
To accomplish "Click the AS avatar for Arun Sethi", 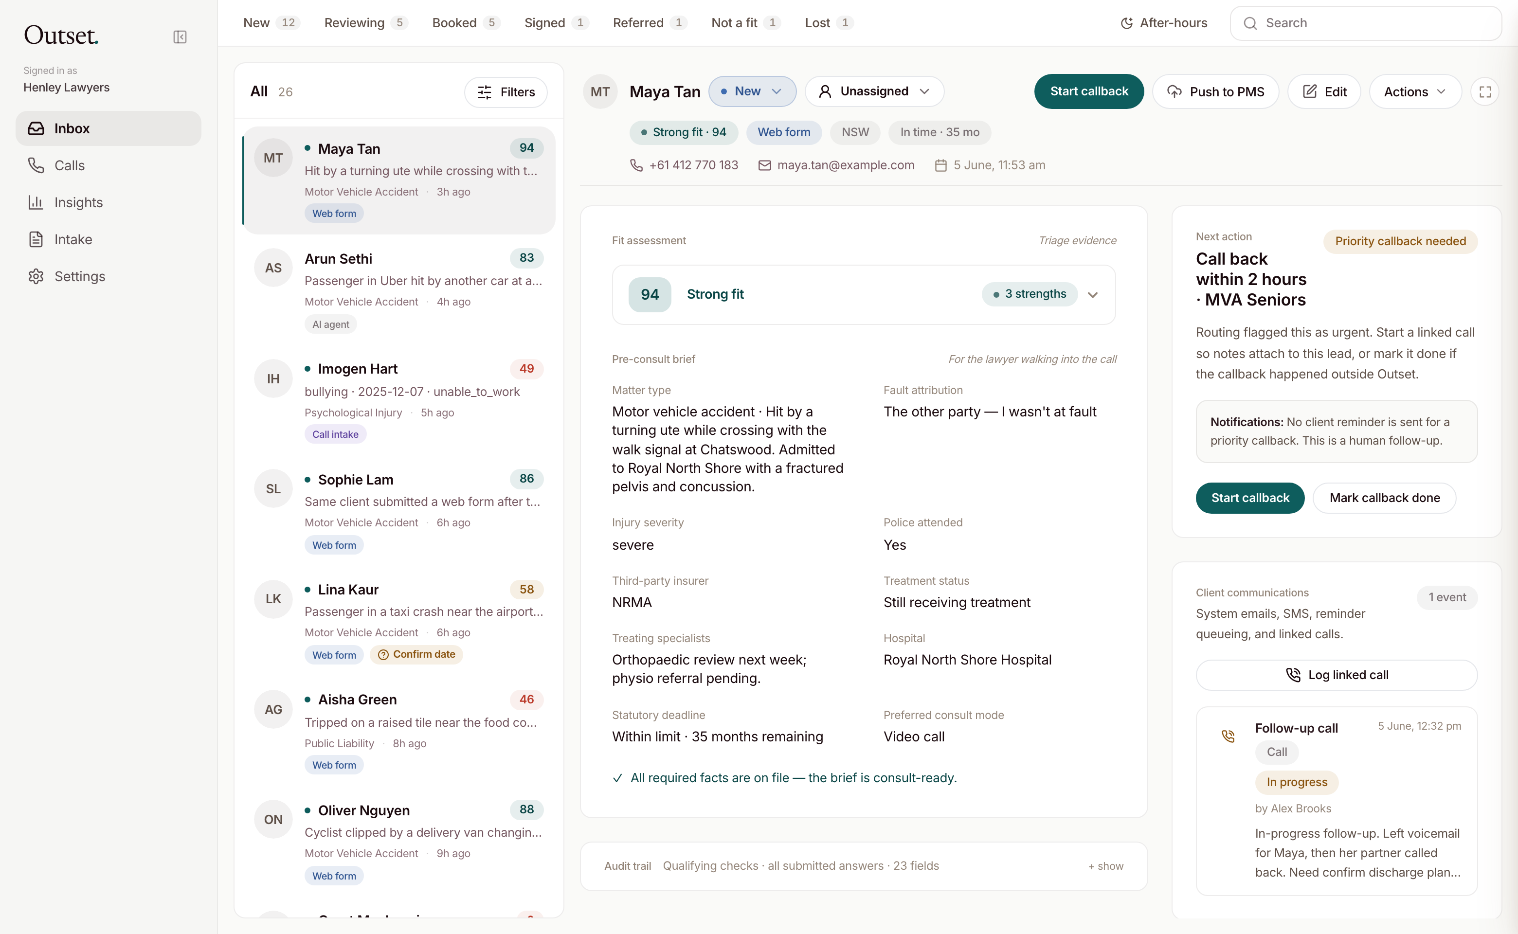I will point(273,268).
